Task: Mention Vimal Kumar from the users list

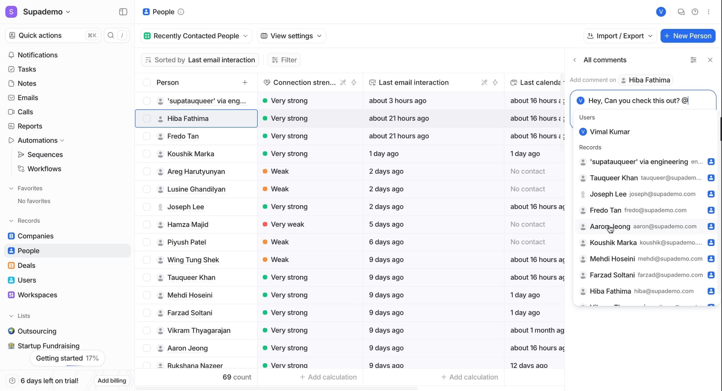Action: (x=610, y=132)
